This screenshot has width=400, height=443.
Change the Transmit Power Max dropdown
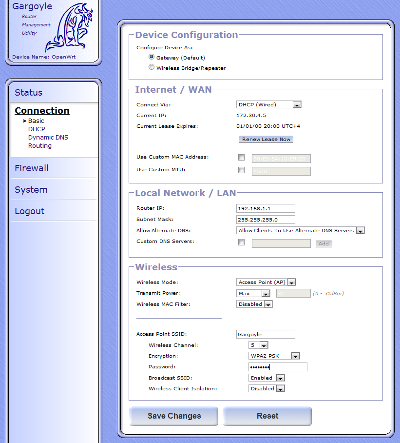tap(253, 293)
